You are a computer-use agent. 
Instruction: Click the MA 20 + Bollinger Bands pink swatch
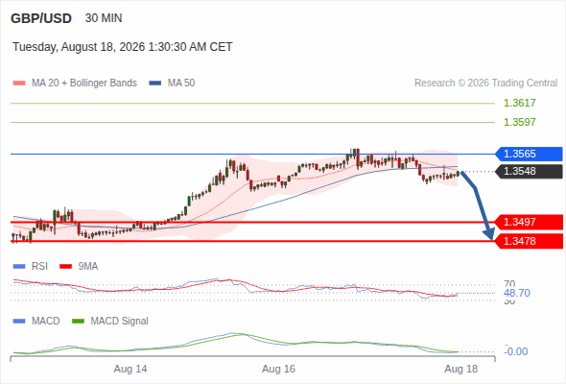(x=19, y=84)
